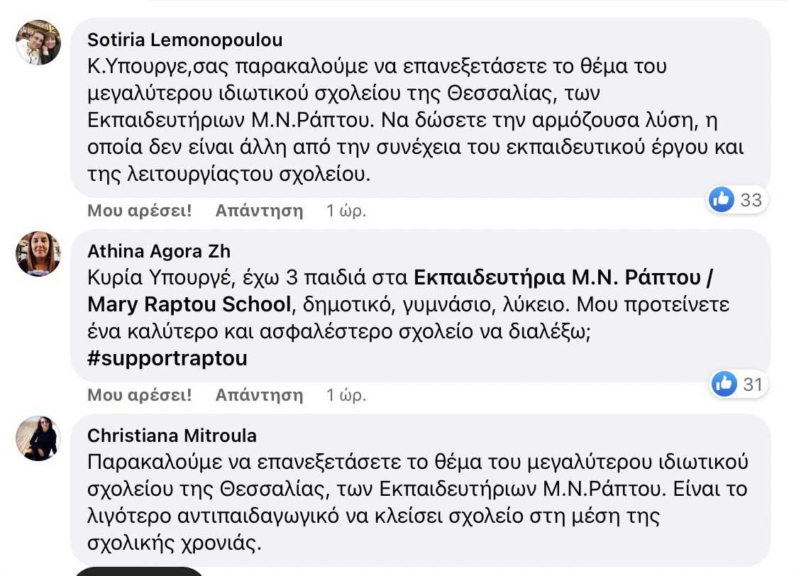Open the Mary Raptou School page mention
Screen dimensions: 806x576
coord(189,304)
